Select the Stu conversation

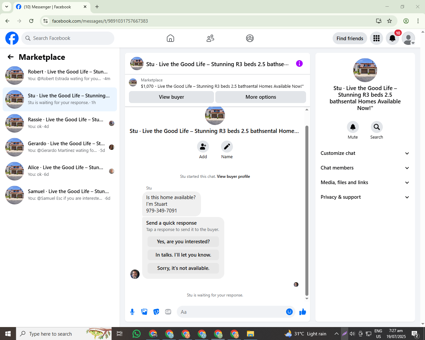click(60, 99)
